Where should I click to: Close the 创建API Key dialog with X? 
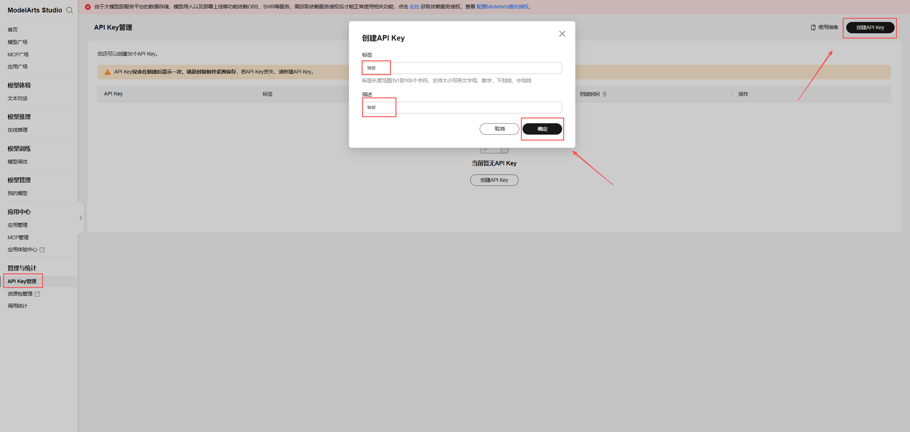pos(562,34)
